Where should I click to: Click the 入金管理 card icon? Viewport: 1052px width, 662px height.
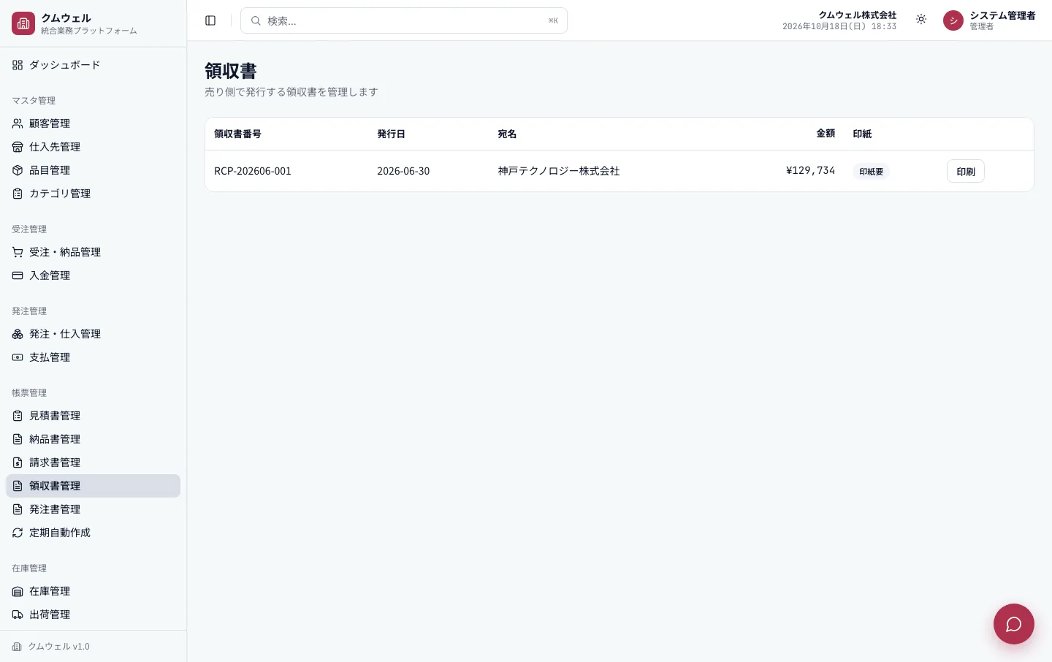[18, 275]
